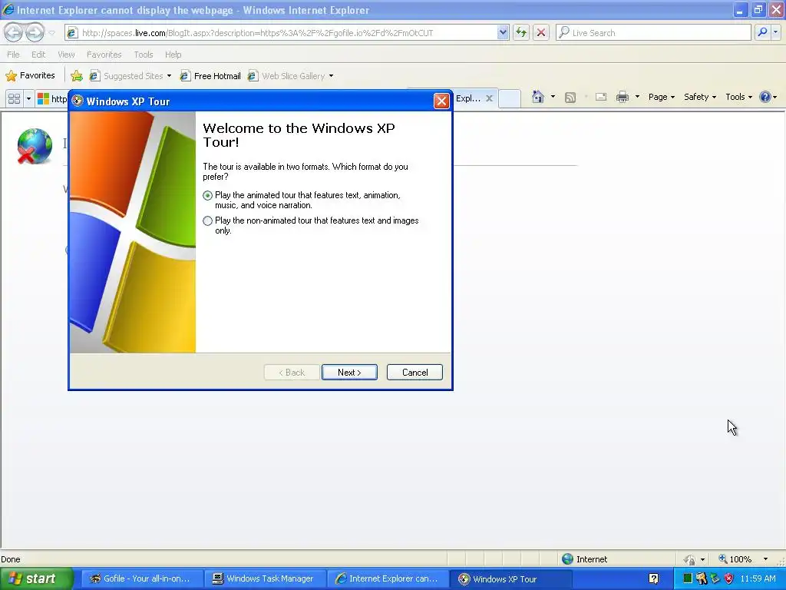Screen dimensions: 786x590
Task: Click Internet zone in status bar
Action: point(584,559)
